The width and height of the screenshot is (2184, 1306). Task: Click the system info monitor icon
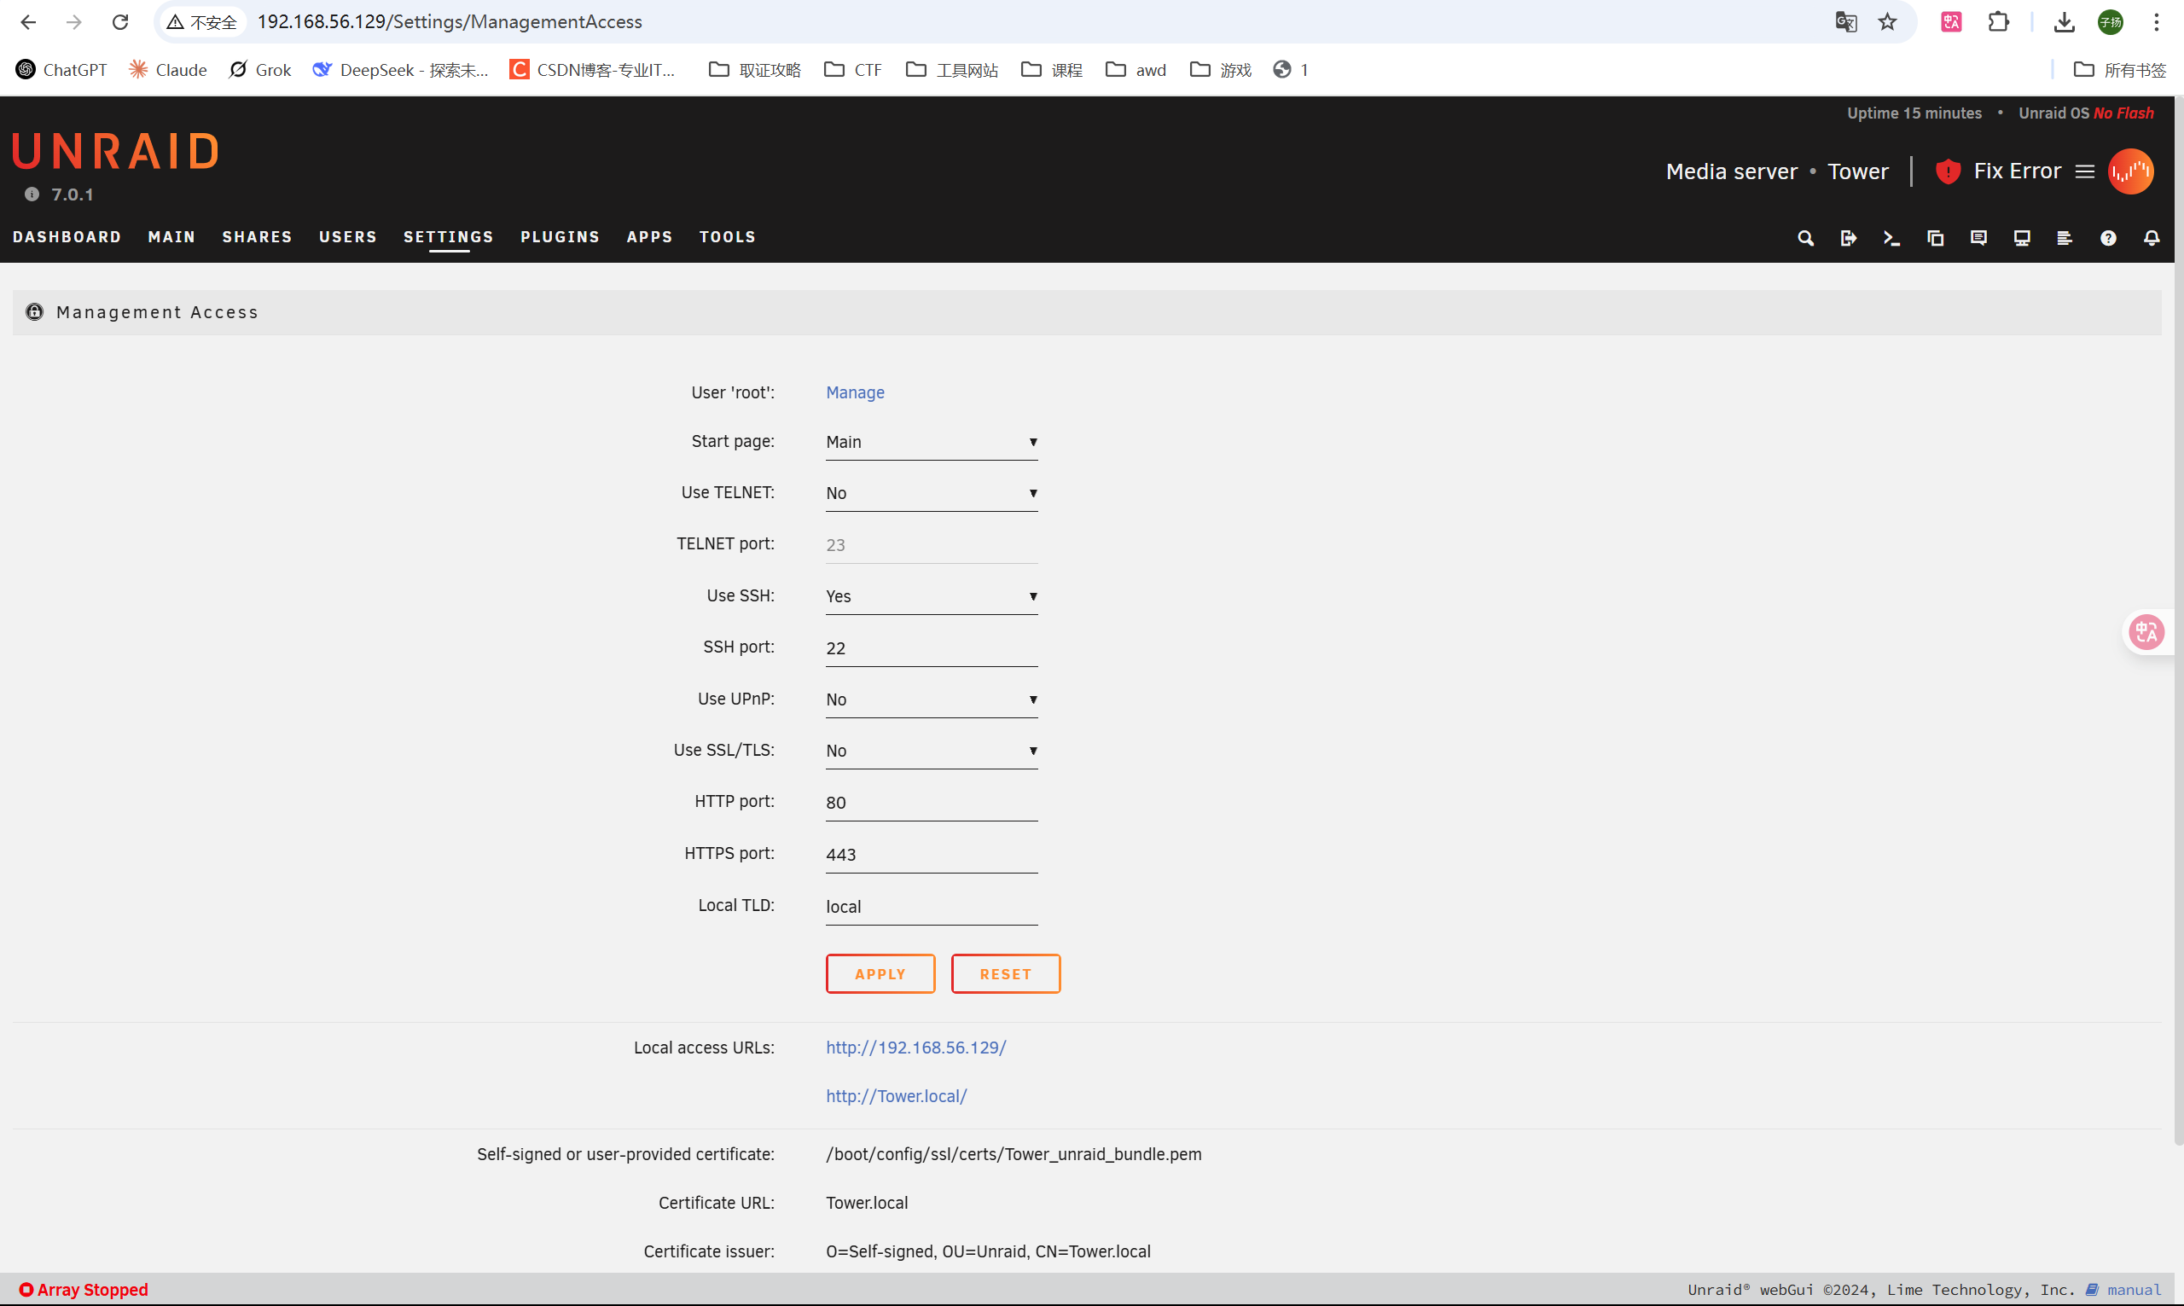pyautogui.click(x=2021, y=238)
